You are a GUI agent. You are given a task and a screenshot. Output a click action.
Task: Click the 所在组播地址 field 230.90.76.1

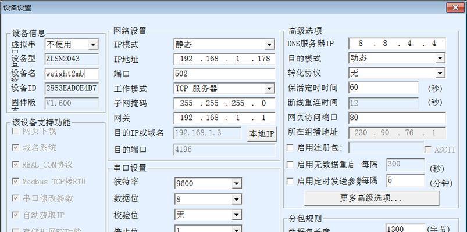point(397,132)
